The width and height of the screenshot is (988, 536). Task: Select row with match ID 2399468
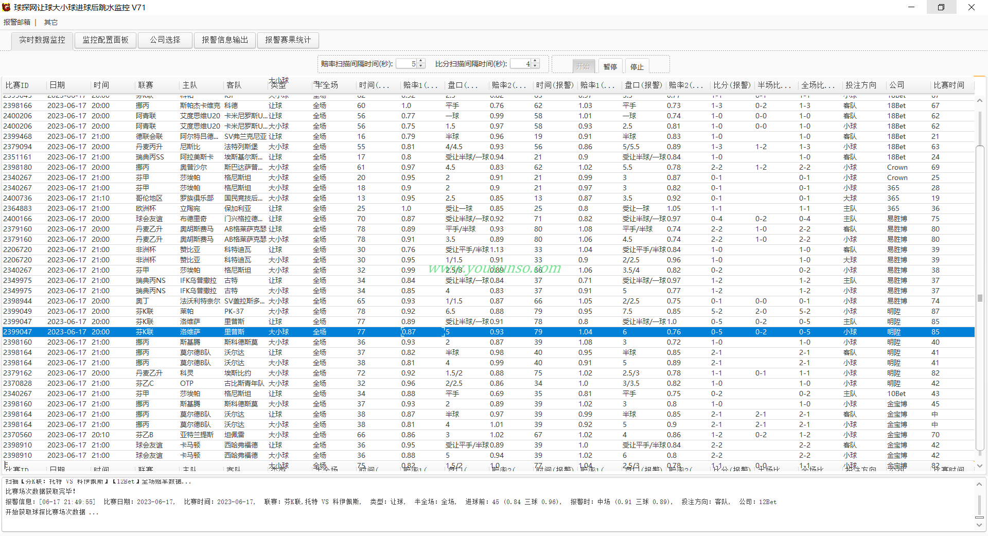[488, 136]
